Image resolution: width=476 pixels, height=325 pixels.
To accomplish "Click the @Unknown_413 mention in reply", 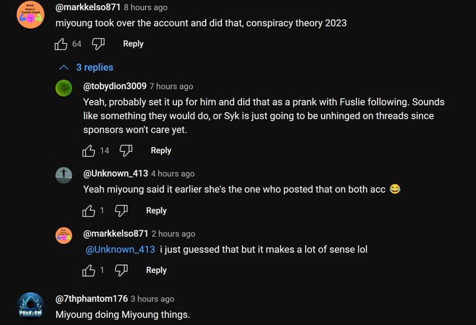I will (x=120, y=249).
